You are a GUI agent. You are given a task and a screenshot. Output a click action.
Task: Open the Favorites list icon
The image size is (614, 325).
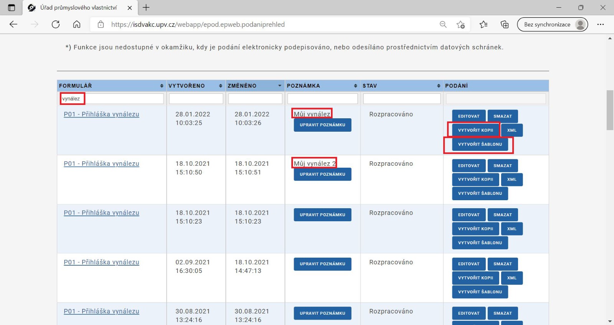484,24
